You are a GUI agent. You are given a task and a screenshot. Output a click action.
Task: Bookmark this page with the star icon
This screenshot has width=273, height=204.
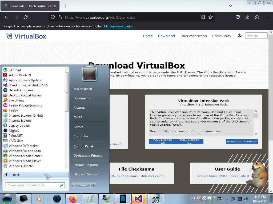point(211,17)
